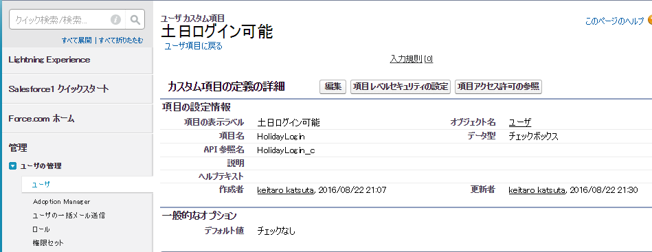The height and width of the screenshot is (252, 652).
Task: Open ロール in the sidebar
Action: [41, 229]
